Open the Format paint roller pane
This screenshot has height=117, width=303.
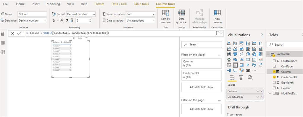point(241,78)
